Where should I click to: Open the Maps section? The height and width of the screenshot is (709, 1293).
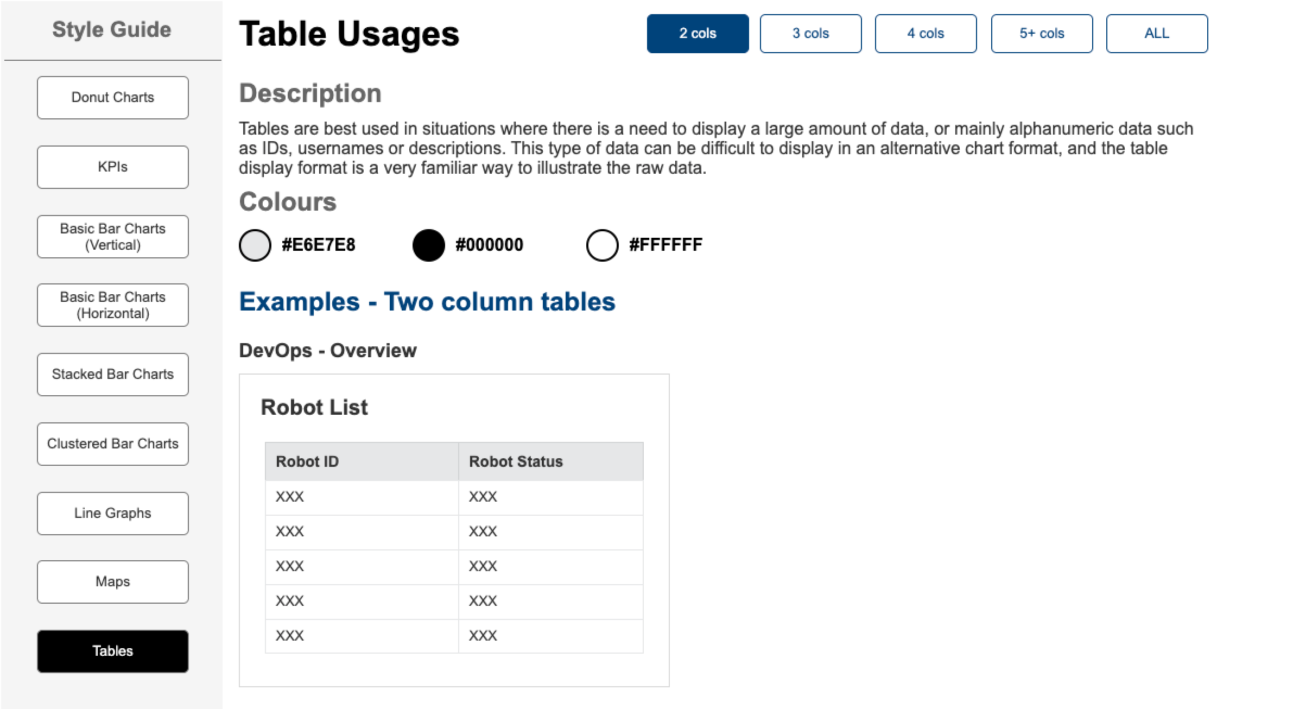point(113,582)
